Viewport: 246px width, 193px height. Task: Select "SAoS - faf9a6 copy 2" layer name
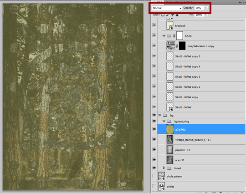tap(188, 87)
